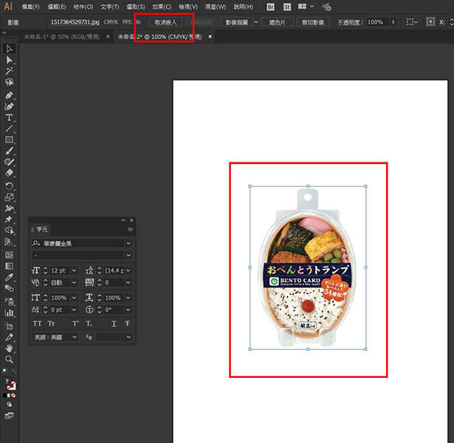Toggle Superscript in Character panel
Viewport: 454px width, 443px height.
[75, 323]
